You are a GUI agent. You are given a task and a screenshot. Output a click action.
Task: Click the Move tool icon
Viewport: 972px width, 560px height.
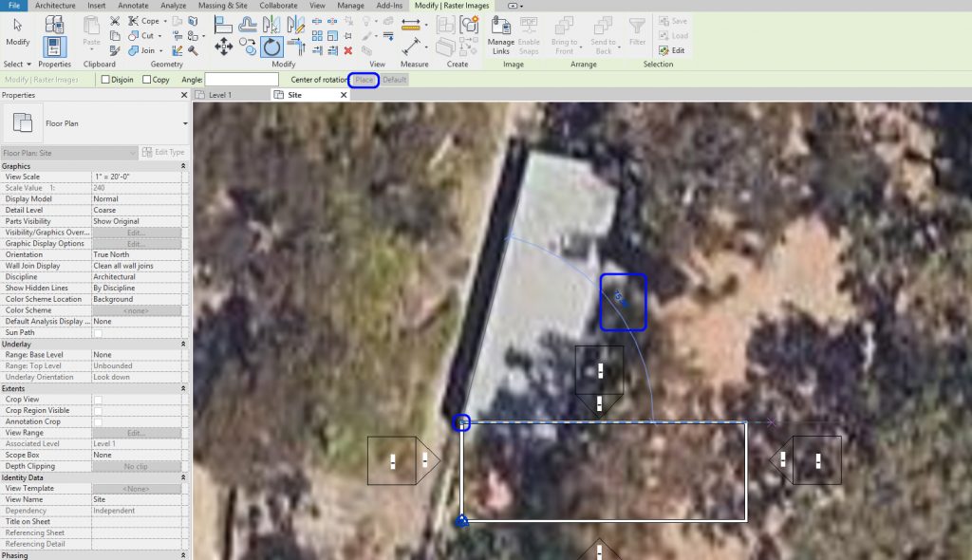(224, 47)
